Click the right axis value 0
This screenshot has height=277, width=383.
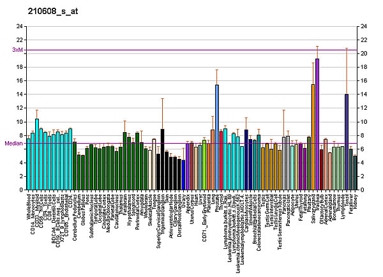point(364,190)
